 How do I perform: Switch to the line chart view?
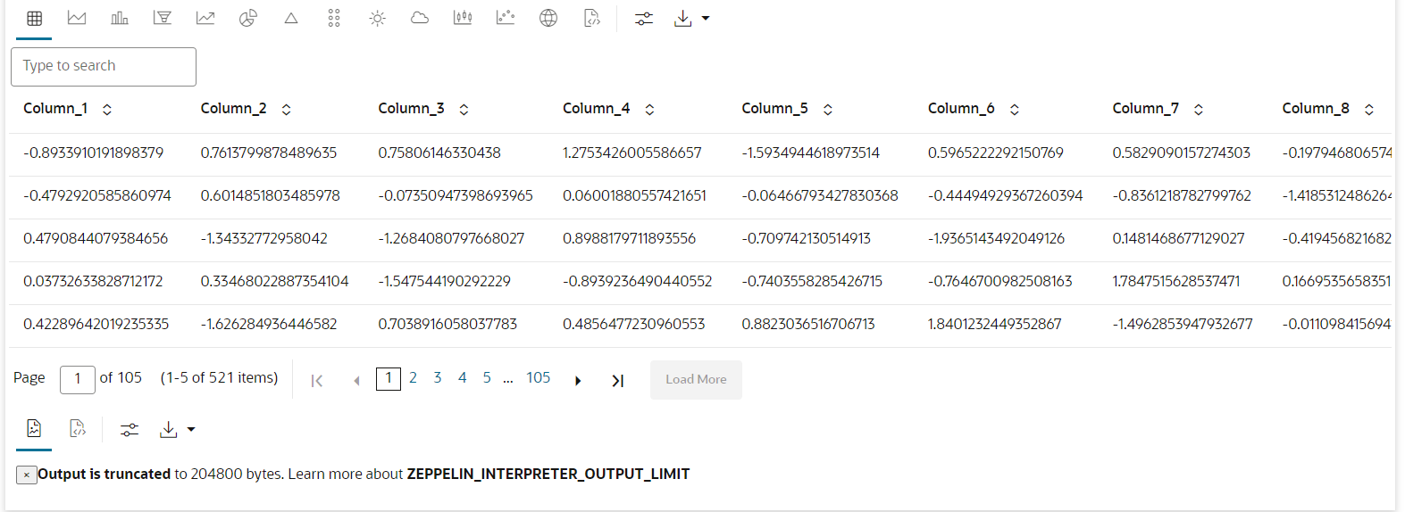click(x=205, y=18)
